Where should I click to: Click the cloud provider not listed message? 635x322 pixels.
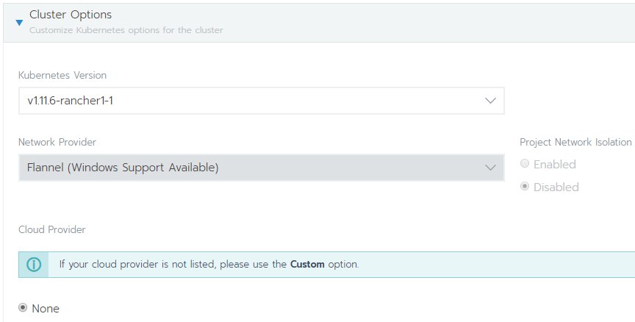click(x=209, y=265)
